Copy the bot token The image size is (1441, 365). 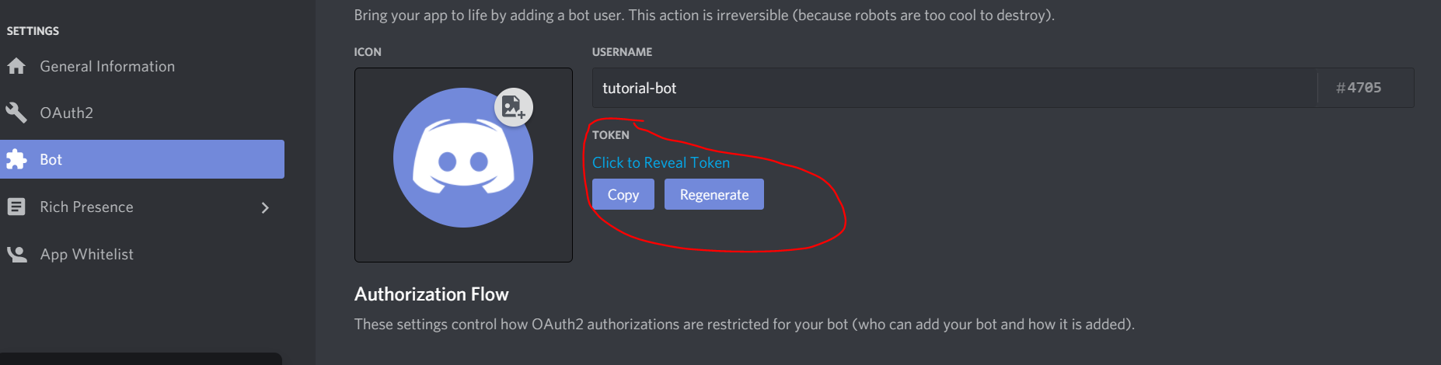point(623,194)
